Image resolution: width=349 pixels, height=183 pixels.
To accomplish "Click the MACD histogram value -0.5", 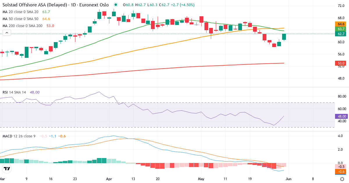I will click(43, 136).
